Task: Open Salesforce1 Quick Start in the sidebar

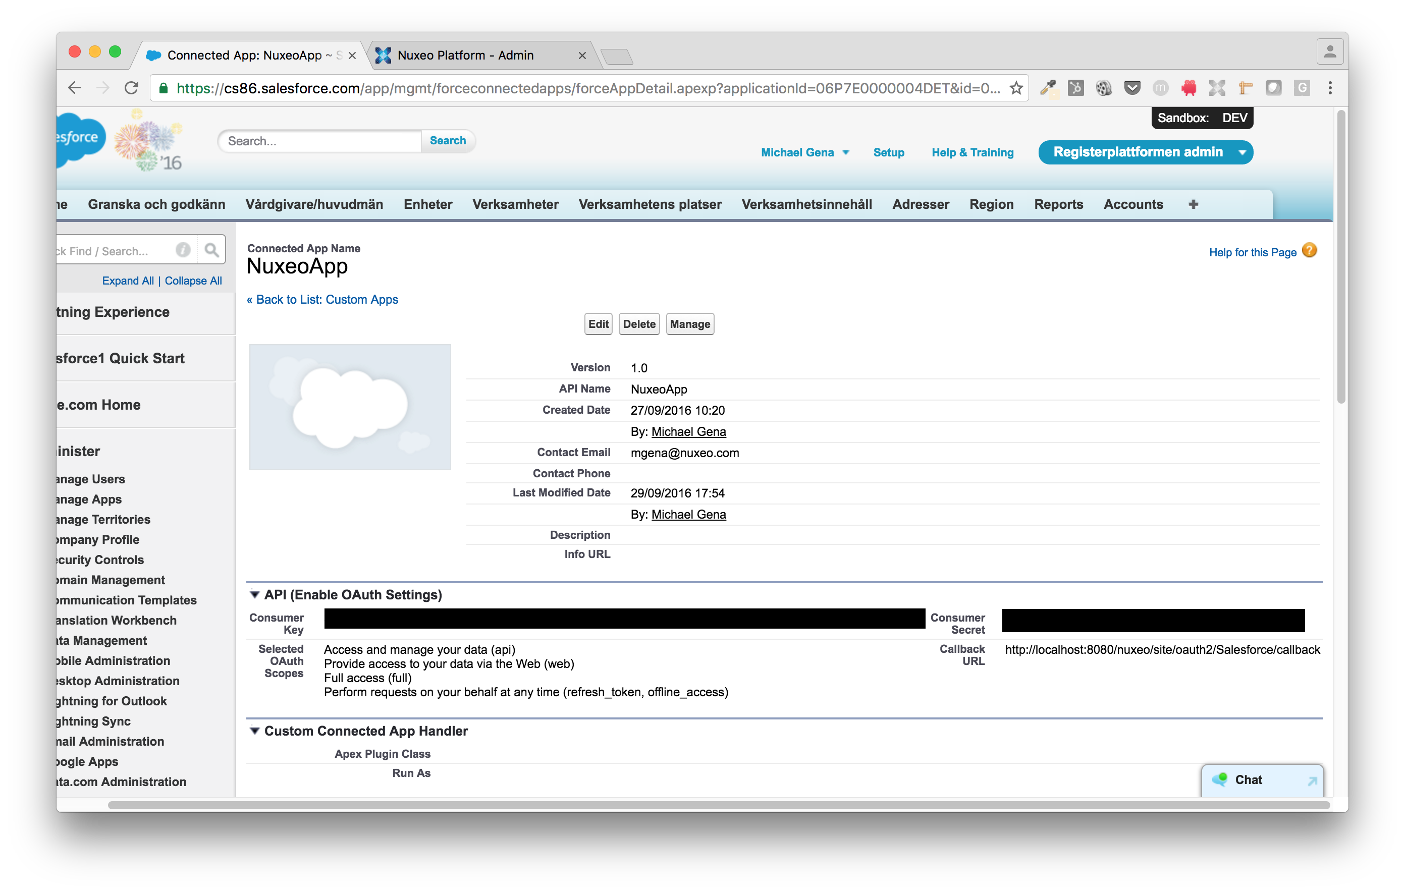Action: pyautogui.click(x=121, y=358)
